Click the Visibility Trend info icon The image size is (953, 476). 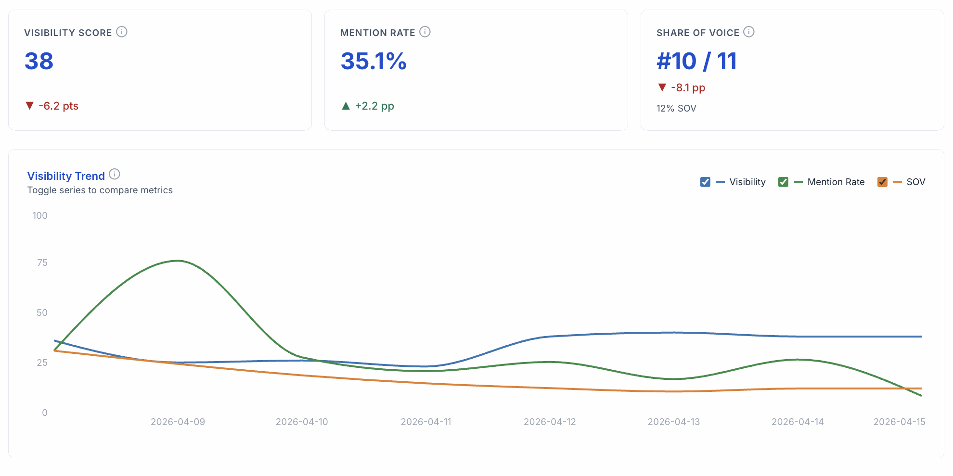click(114, 174)
